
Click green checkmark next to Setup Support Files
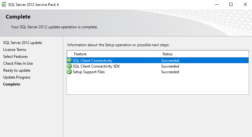point(69,72)
